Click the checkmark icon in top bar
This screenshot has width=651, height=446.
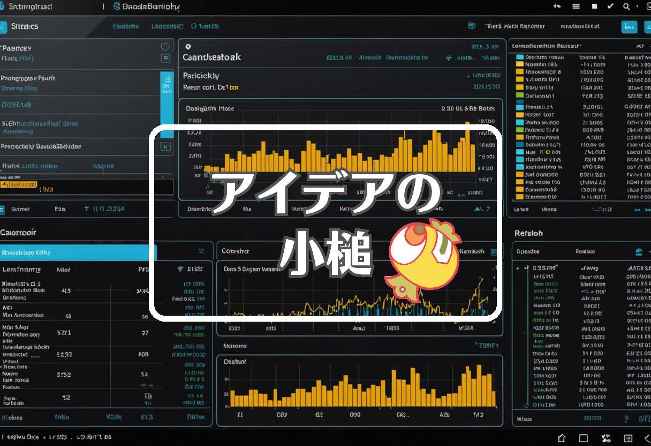[x=610, y=6]
